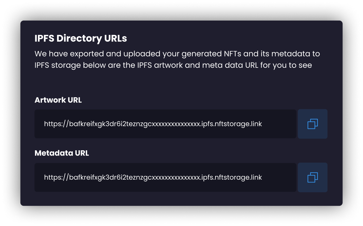This screenshot has width=363, height=226.
Task: Open the Artwork ipfs.nftstorage.link address
Action: tap(153, 124)
